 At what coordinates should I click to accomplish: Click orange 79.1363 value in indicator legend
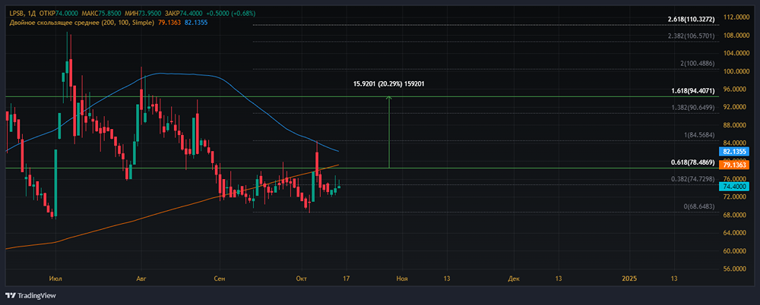169,22
